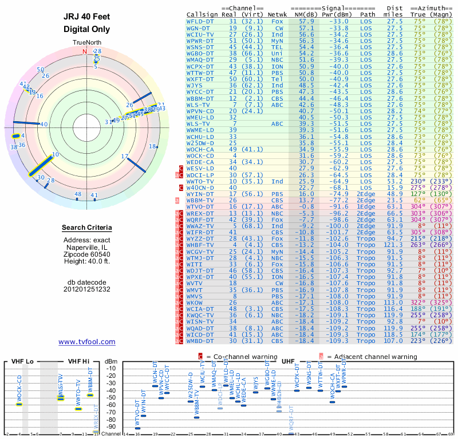
Task: Click the Path column header
Action: (368, 14)
